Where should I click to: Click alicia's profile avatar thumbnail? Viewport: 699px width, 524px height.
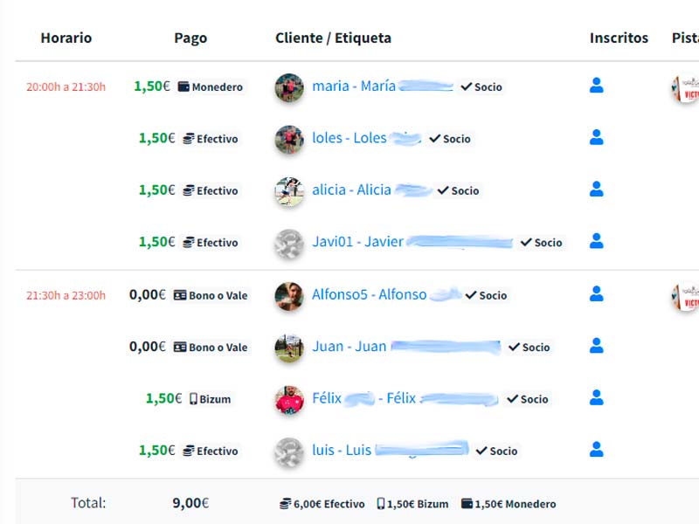tap(289, 192)
